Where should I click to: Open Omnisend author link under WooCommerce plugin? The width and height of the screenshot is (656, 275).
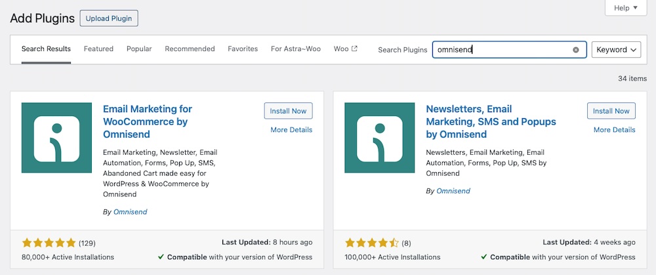tap(130, 212)
